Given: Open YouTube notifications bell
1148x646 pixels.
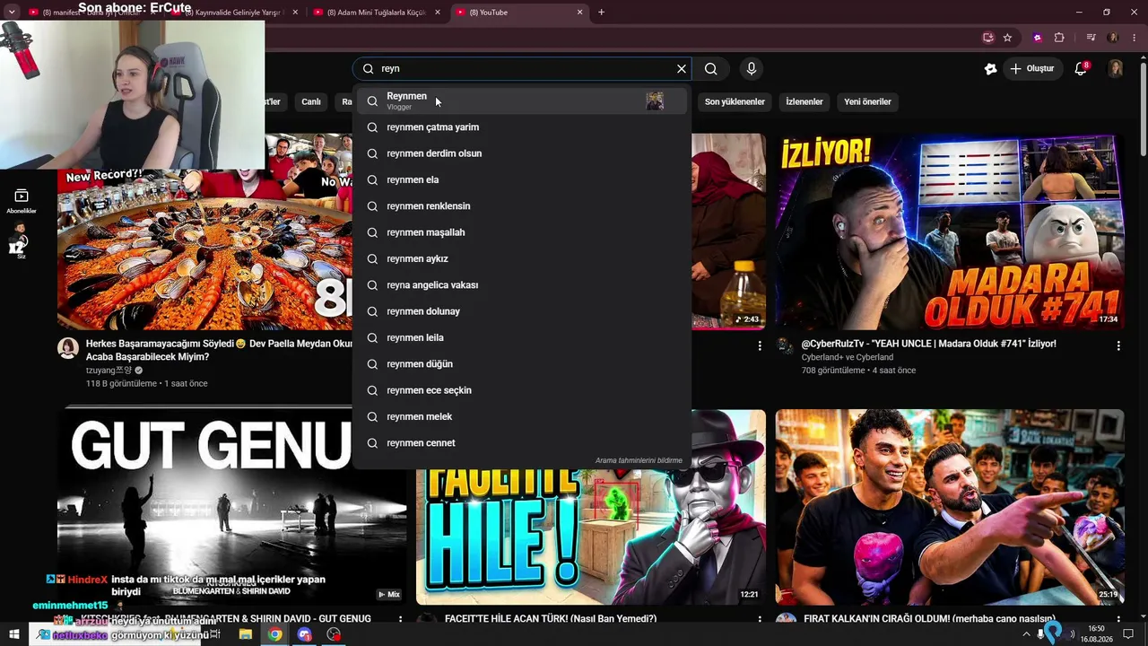Looking at the screenshot, I should click(x=1081, y=68).
